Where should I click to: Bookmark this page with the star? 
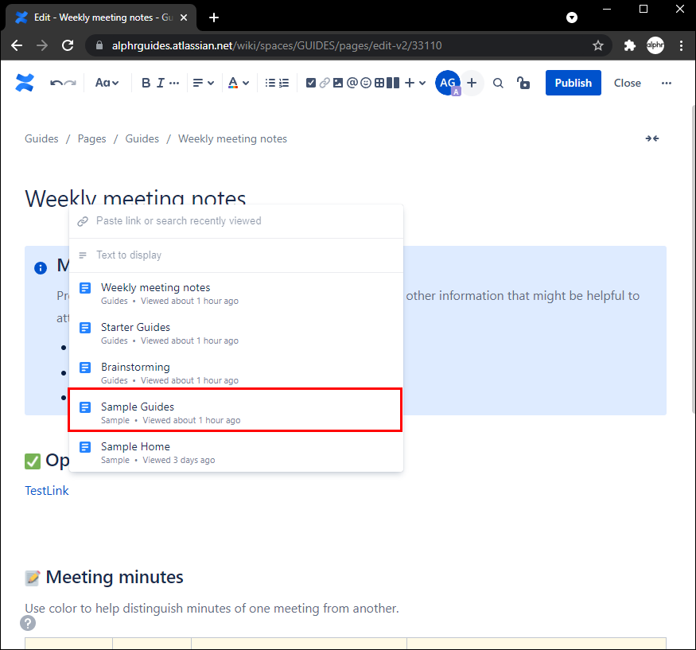point(598,45)
